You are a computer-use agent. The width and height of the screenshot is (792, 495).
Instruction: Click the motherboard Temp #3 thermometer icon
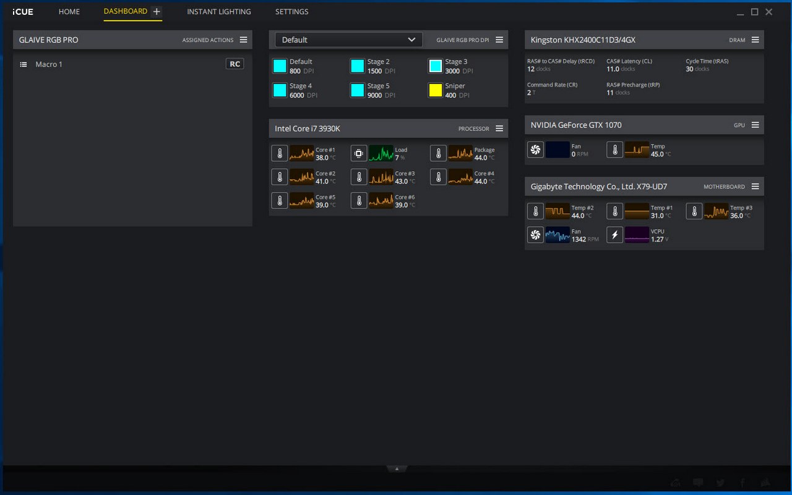click(694, 211)
